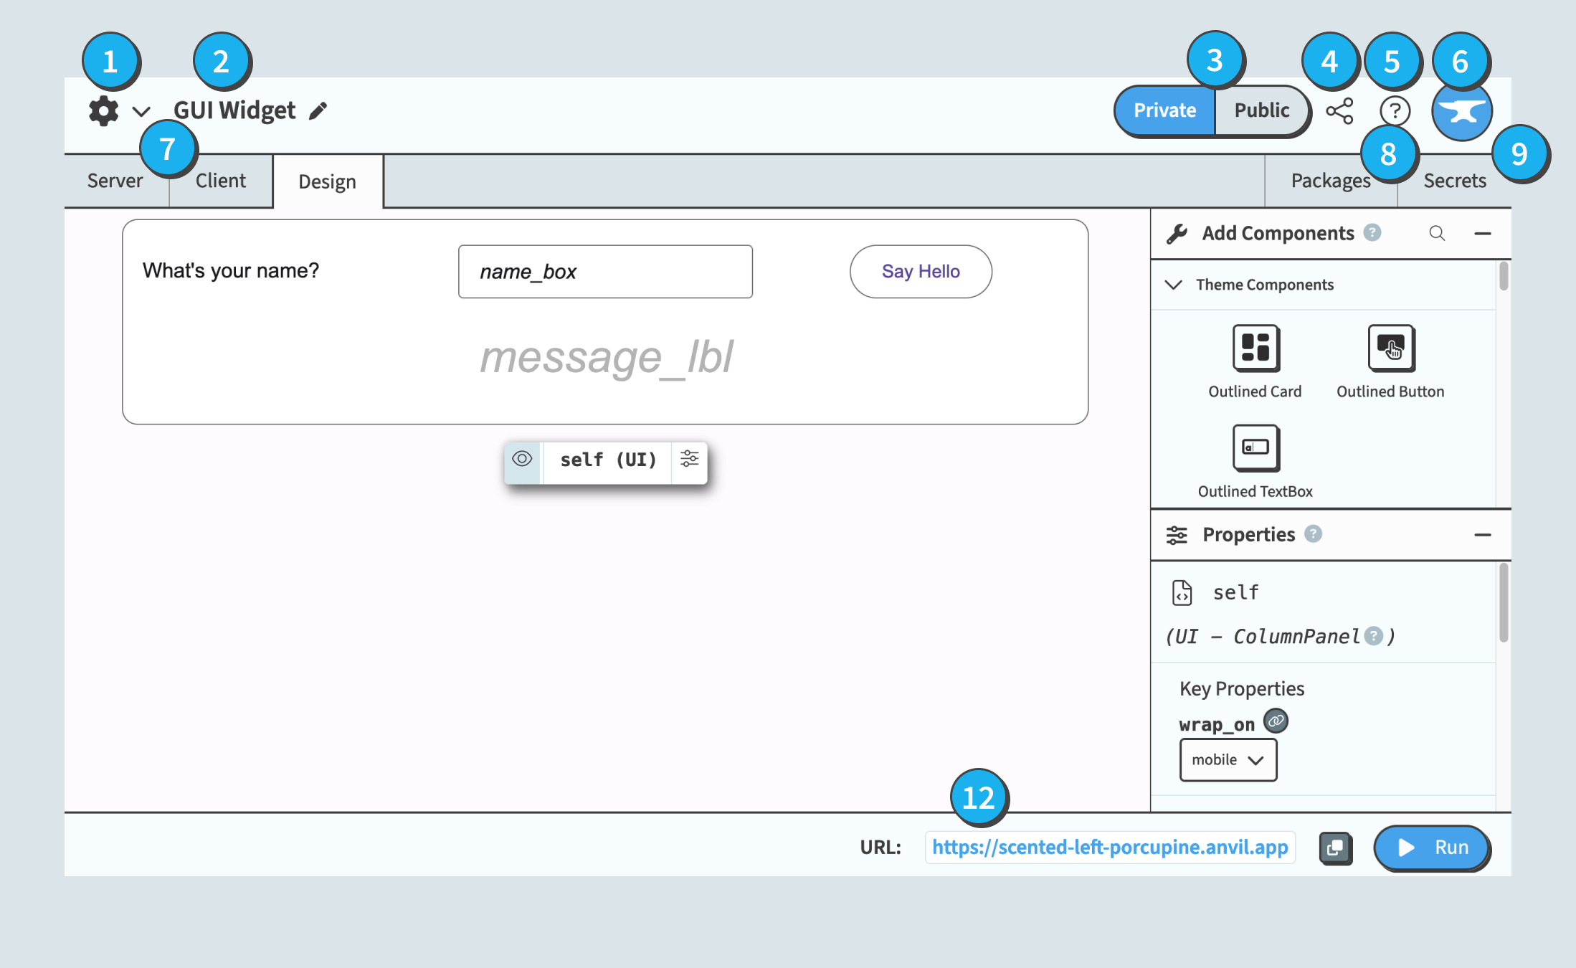Viewport: 1576px width, 968px height.
Task: Open the Packages tab
Action: point(1331,179)
